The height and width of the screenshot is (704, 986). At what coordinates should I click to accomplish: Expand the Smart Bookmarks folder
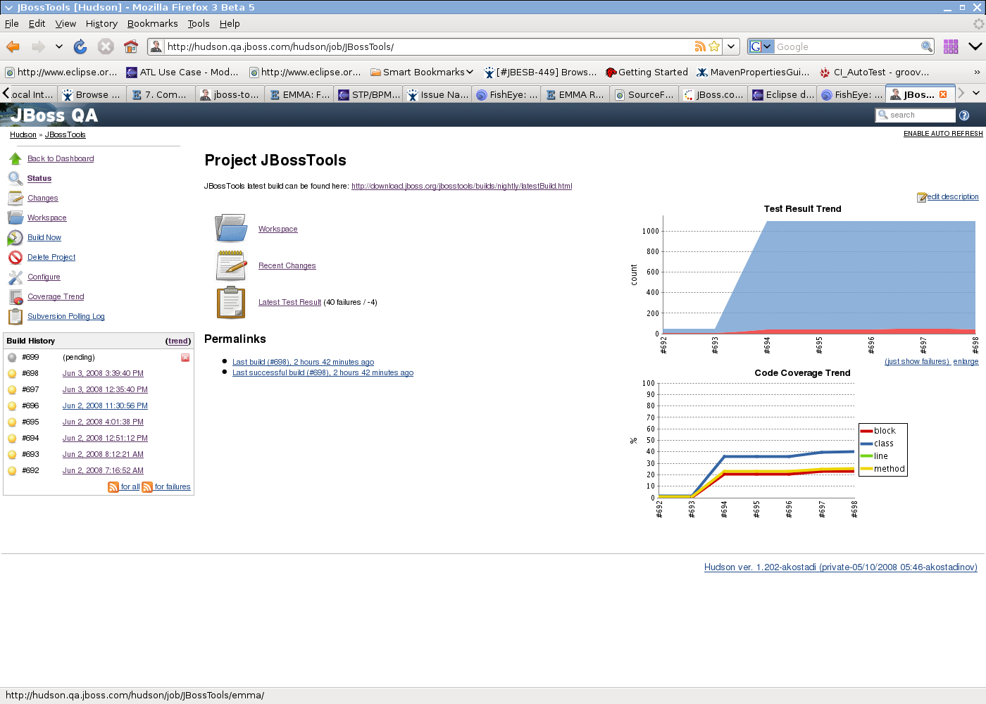[x=422, y=72]
